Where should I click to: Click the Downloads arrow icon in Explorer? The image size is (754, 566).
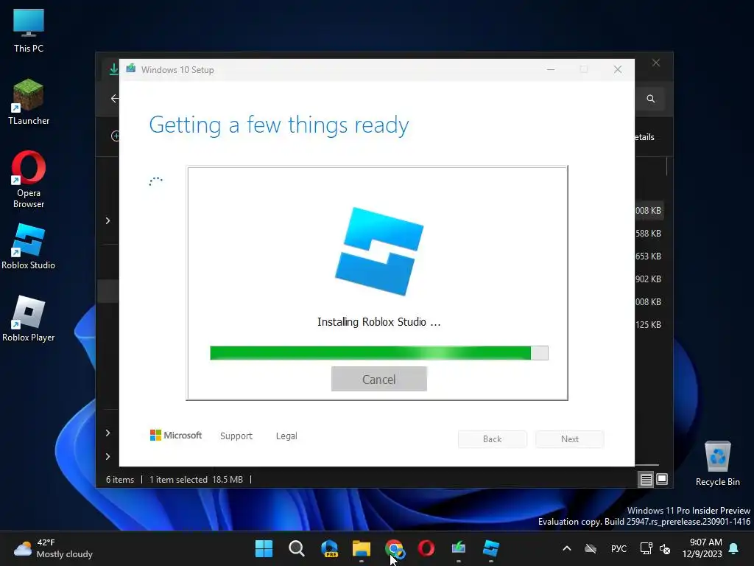tap(113, 69)
